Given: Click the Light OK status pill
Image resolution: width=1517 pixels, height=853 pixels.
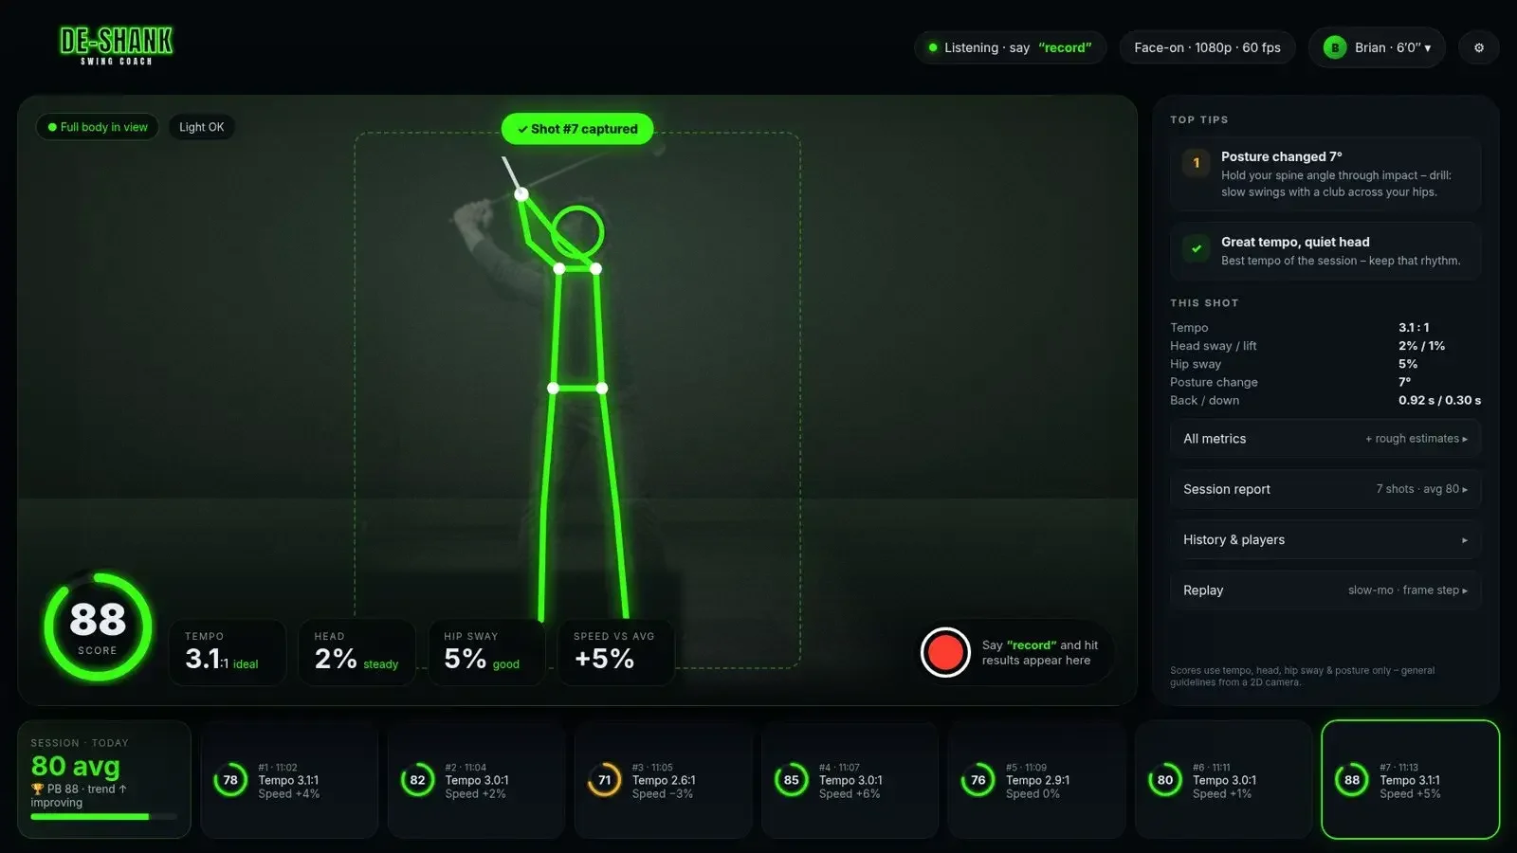Looking at the screenshot, I should [x=202, y=127].
